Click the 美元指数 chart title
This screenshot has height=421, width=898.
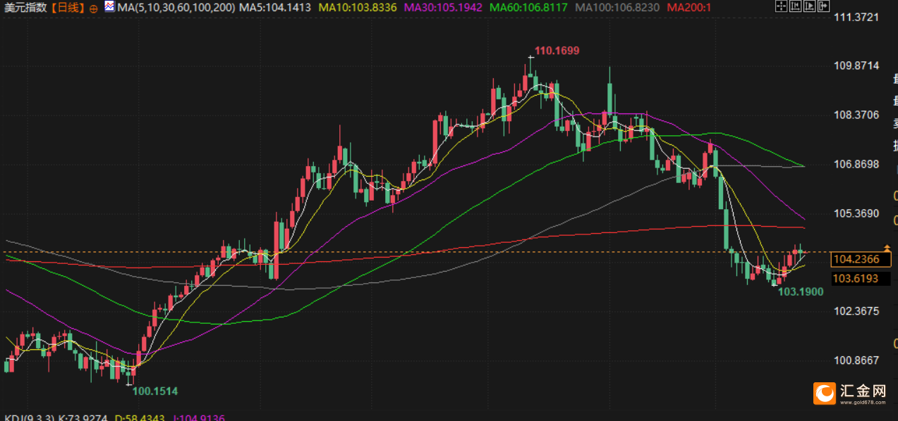(x=25, y=8)
